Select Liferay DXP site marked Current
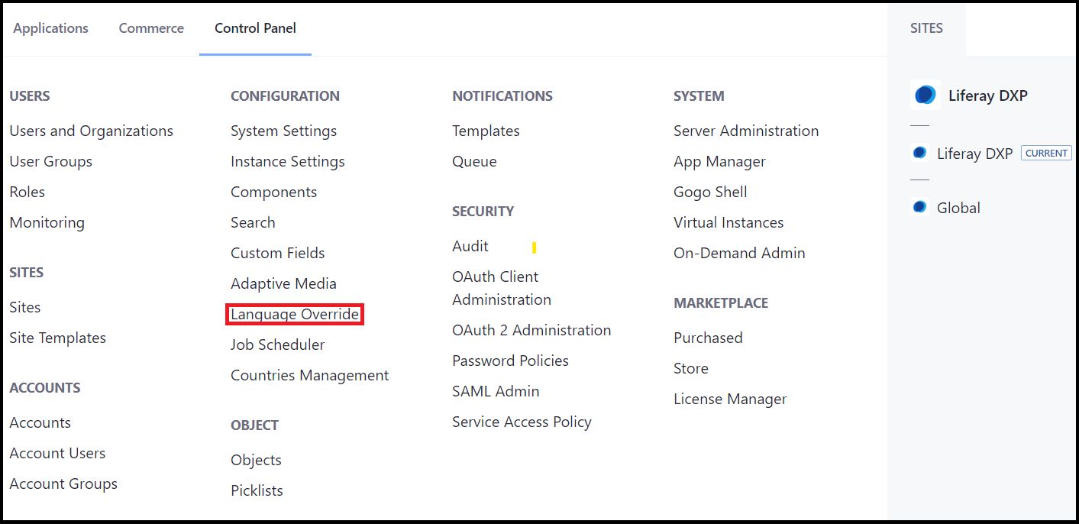The height and width of the screenshot is (524, 1079). (x=974, y=154)
